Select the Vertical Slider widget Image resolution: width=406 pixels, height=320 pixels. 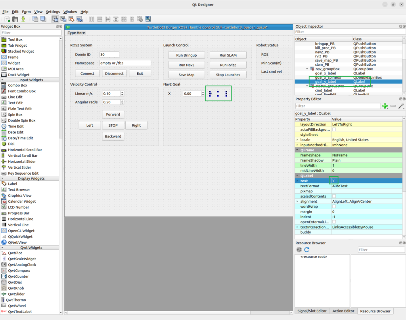[x=19, y=168]
